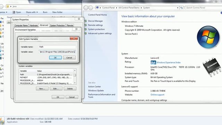Screen dimensions: 222x125
Task: Click Edit... under System variables
Action: 56,89
